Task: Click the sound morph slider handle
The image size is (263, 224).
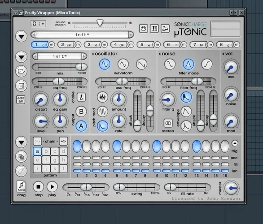Action: click(x=100, y=23)
